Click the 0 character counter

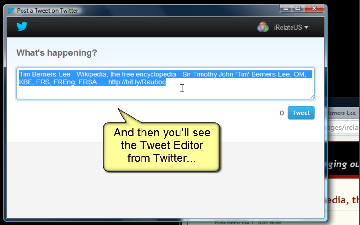coord(282,113)
